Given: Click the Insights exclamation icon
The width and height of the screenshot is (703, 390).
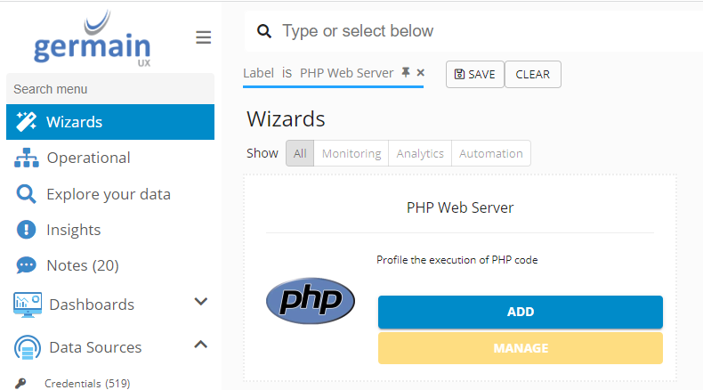Looking at the screenshot, I should pyautogui.click(x=27, y=230).
